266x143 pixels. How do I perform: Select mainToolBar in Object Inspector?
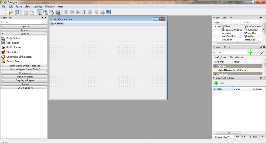point(228,36)
